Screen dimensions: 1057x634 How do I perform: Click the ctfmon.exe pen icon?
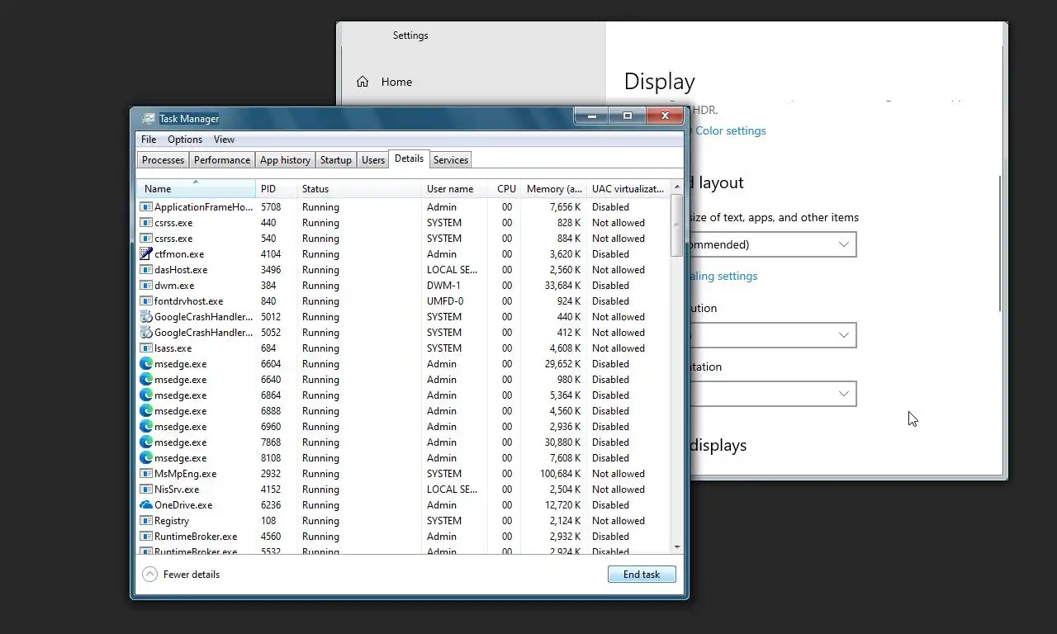point(146,254)
